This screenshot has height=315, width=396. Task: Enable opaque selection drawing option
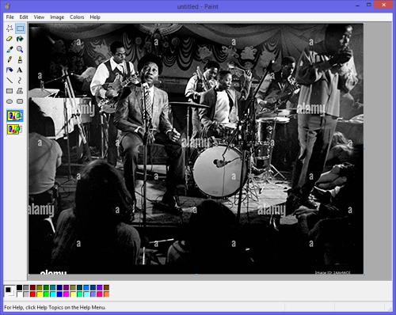(15, 116)
